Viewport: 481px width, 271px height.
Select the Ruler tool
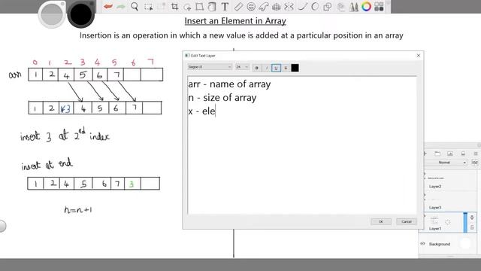pos(238,7)
